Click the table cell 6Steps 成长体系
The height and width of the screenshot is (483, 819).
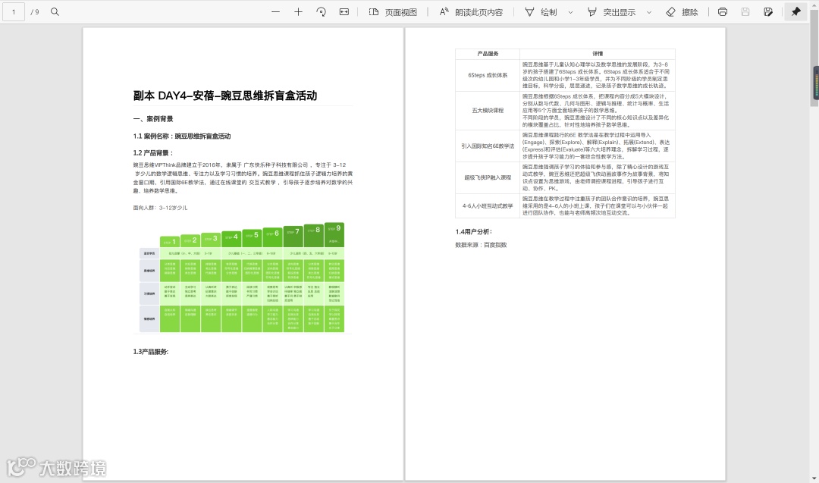point(488,75)
